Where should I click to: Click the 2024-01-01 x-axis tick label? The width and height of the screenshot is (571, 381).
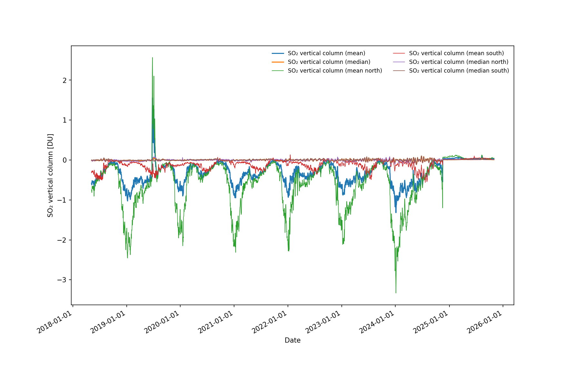pyautogui.click(x=377, y=322)
